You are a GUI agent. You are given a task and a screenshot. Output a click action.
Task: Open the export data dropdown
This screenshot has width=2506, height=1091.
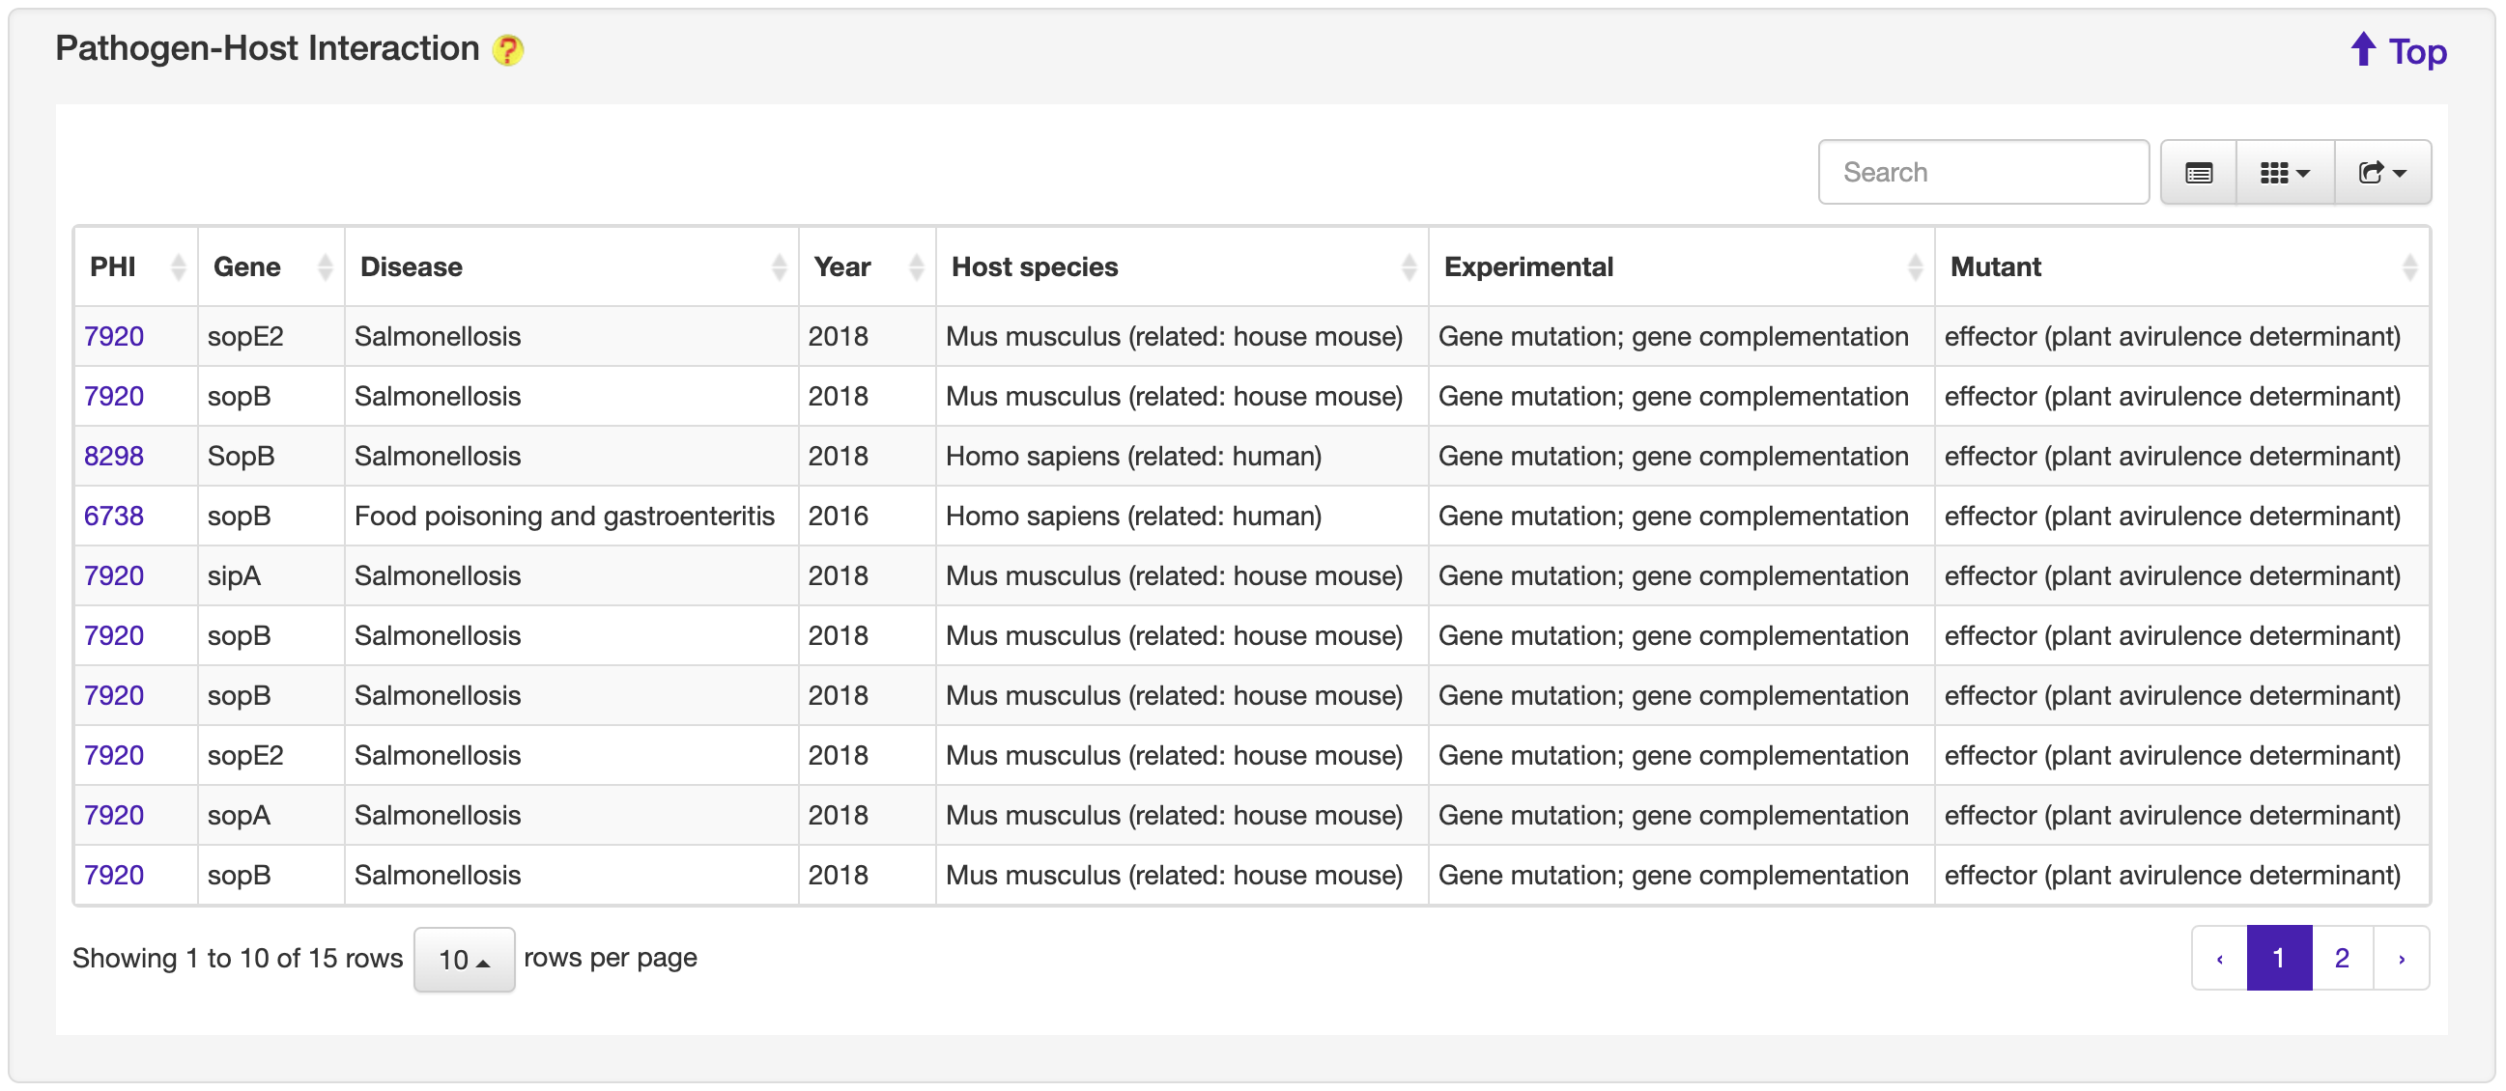tap(2380, 173)
